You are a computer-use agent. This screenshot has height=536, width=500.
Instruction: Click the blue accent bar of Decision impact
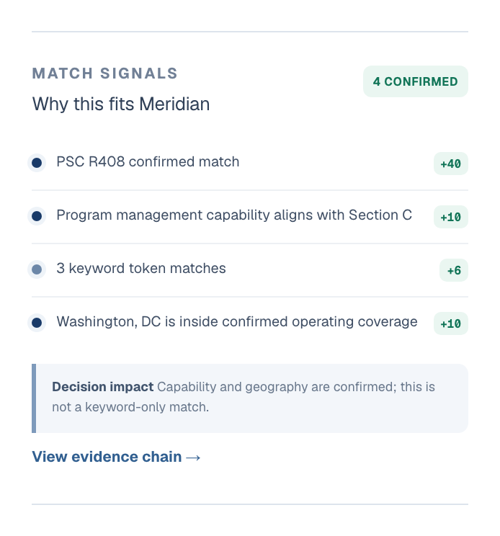pyautogui.click(x=34, y=398)
